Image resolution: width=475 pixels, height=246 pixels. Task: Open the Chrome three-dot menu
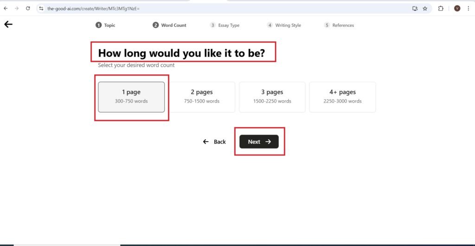pyautogui.click(x=468, y=8)
